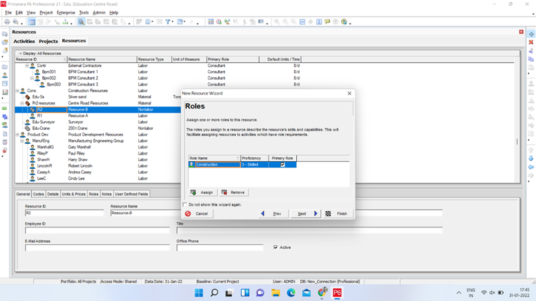Click the Remove role button

[x=233, y=193]
